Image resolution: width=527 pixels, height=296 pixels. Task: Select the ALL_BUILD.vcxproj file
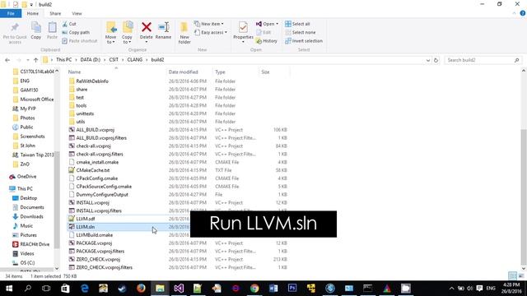point(96,130)
